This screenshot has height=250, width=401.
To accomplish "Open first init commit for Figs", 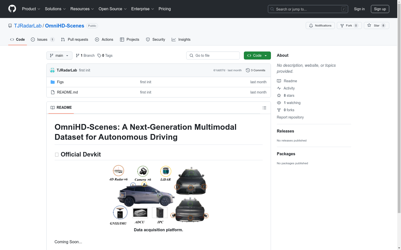I will [x=146, y=82].
